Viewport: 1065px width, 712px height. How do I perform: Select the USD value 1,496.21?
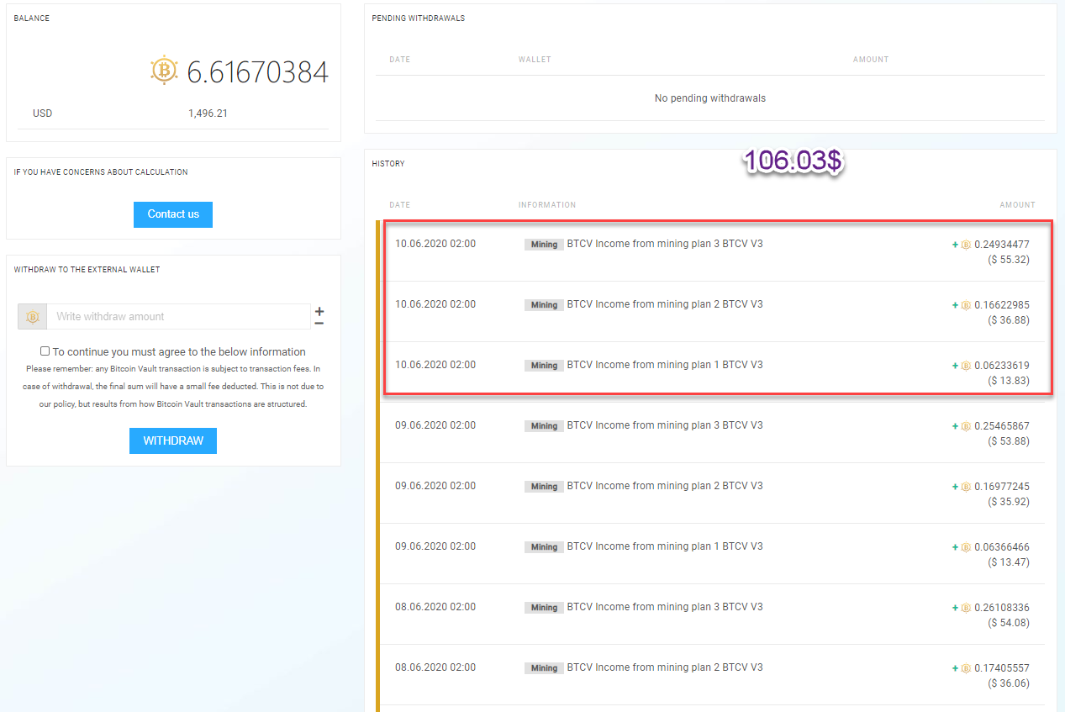click(208, 113)
